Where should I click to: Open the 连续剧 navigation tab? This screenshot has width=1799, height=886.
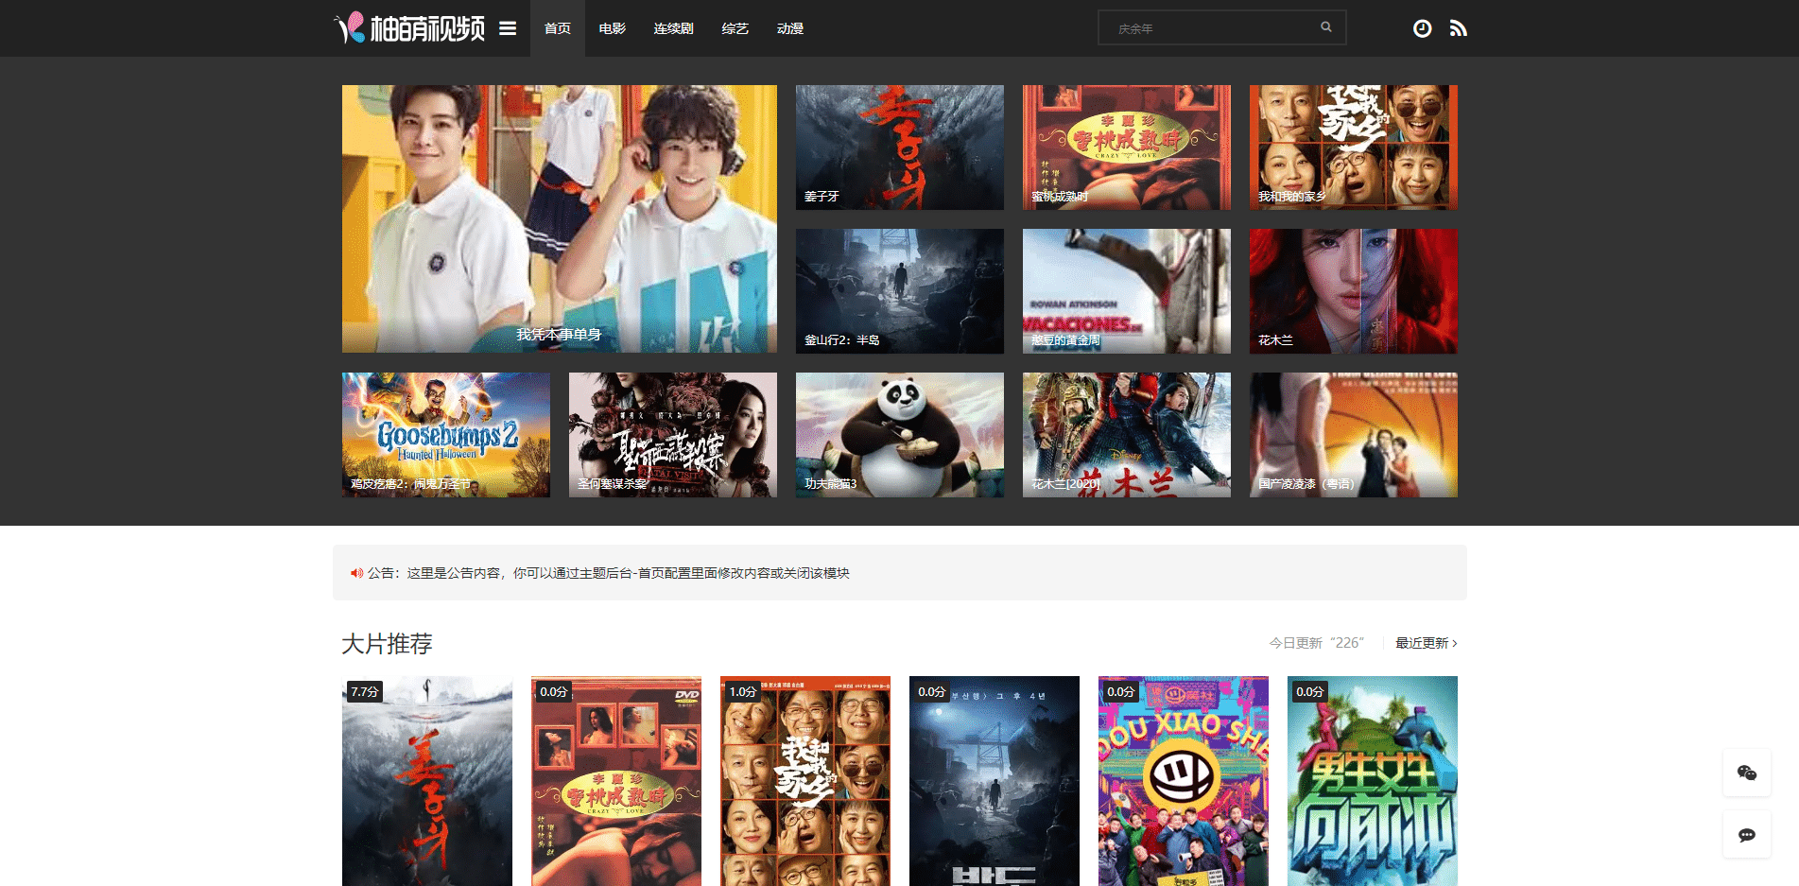pyautogui.click(x=674, y=28)
